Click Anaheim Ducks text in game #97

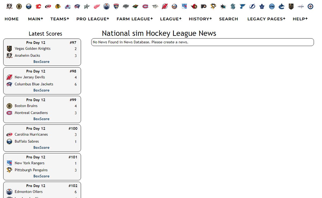[27, 55]
